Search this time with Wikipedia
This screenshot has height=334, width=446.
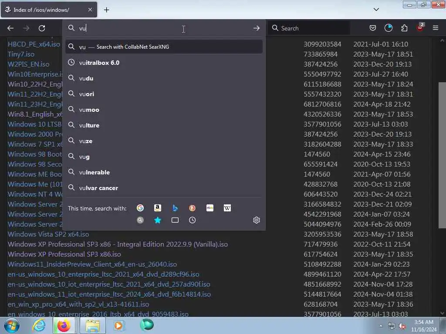227,208
